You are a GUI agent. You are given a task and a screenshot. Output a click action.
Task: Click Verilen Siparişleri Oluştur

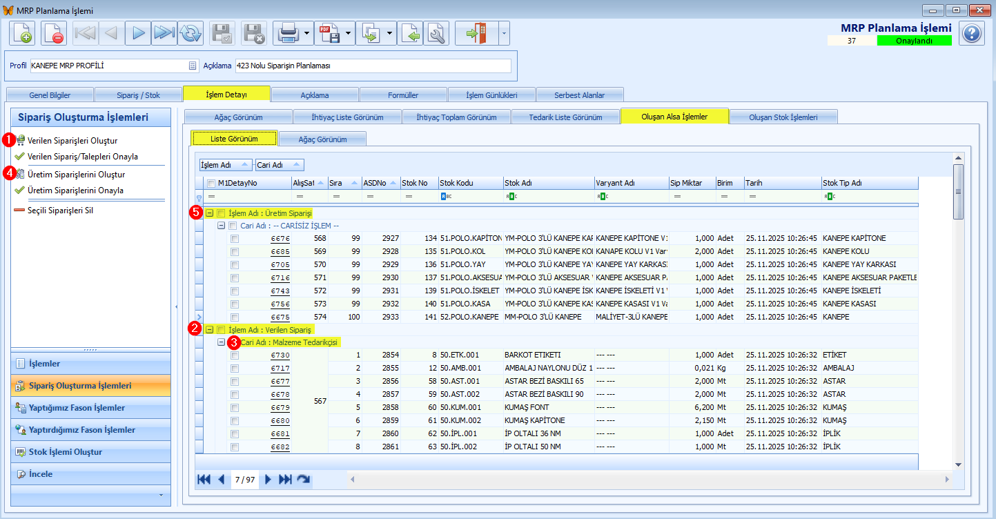click(x=72, y=140)
